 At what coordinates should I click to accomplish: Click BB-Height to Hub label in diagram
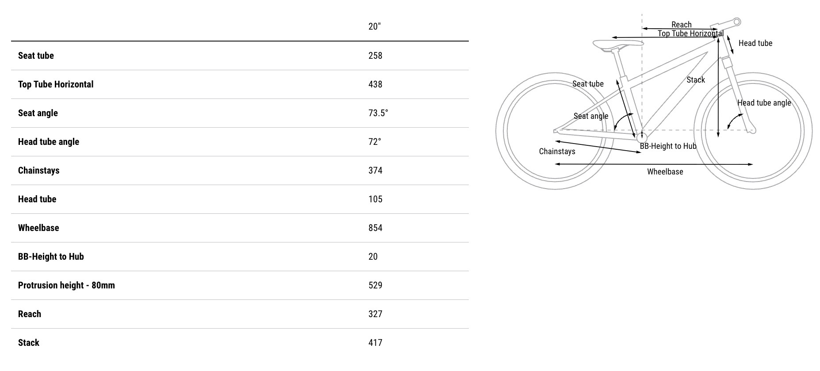(x=668, y=146)
